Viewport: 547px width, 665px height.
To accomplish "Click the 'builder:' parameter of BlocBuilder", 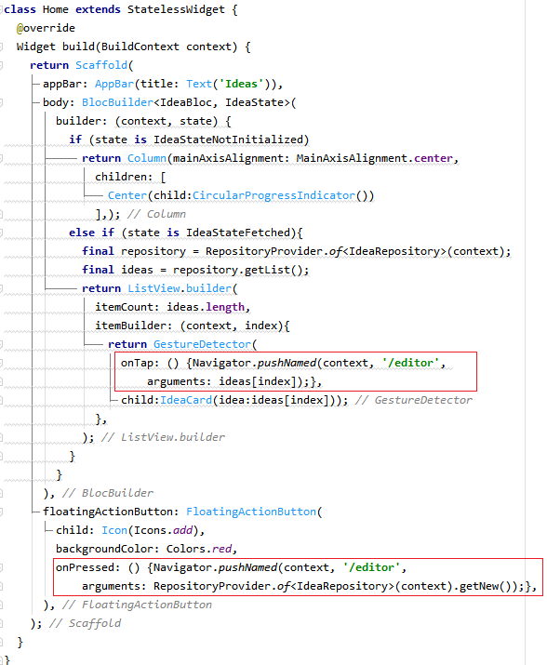I will tap(82, 121).
